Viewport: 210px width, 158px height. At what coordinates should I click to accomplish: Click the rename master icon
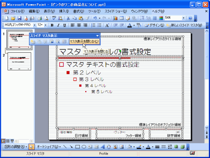(58, 42)
